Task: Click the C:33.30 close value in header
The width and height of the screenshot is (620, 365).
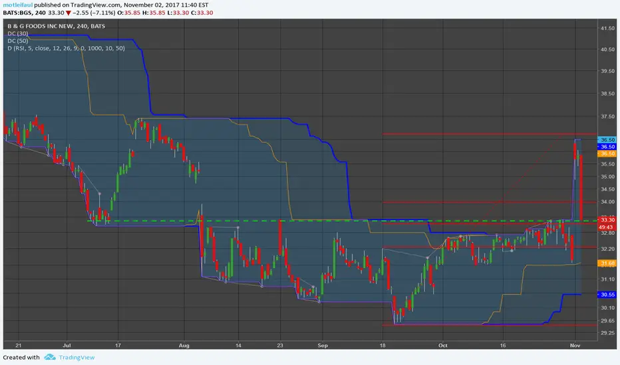Action: (x=202, y=13)
